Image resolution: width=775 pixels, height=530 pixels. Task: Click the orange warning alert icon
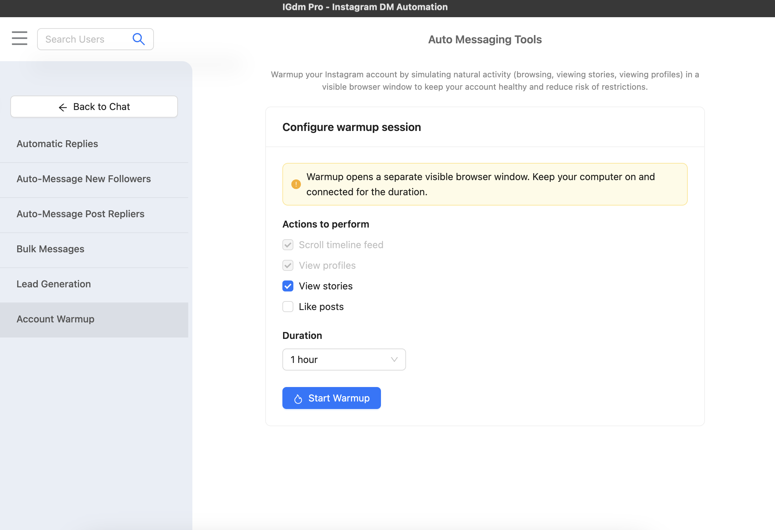pos(296,184)
